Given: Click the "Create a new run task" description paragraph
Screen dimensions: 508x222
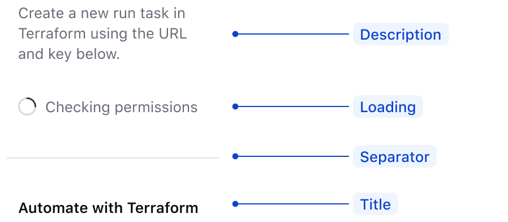Looking at the screenshot, I should coord(102,34).
